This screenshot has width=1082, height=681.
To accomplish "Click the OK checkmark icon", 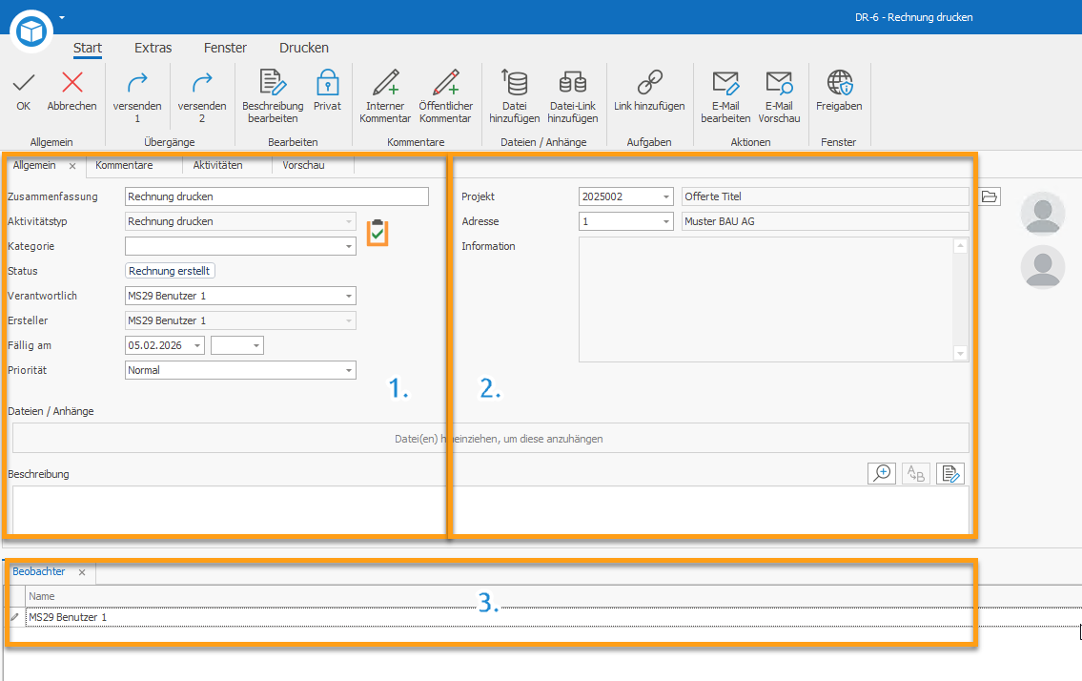I will pyautogui.click(x=24, y=83).
